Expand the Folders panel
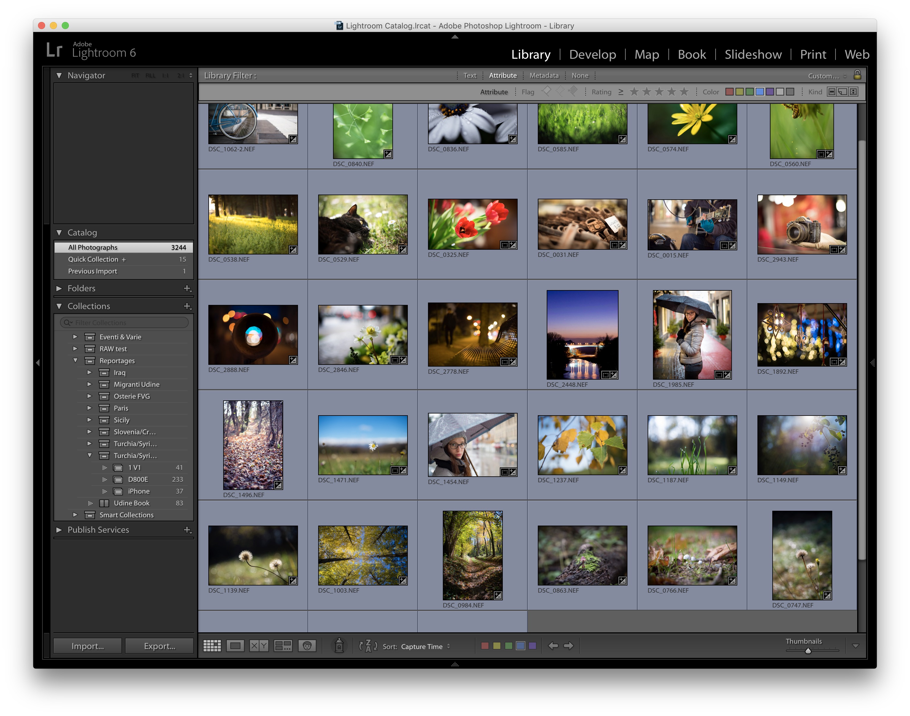Screen dimensions: 910x716 click(59, 288)
